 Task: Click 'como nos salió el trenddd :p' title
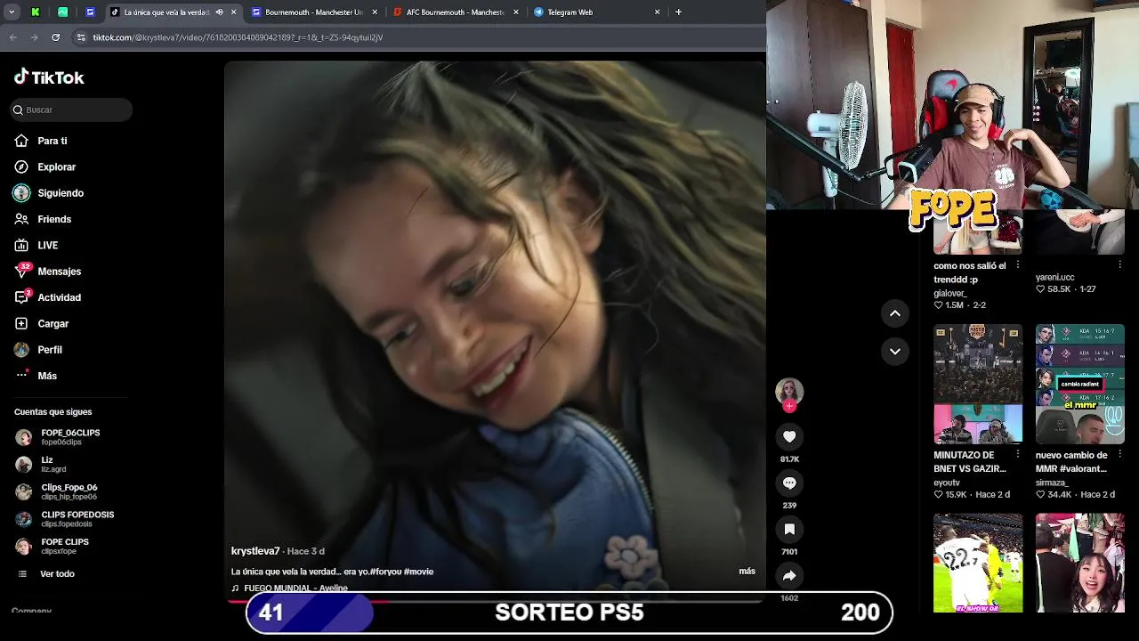pyautogui.click(x=970, y=272)
